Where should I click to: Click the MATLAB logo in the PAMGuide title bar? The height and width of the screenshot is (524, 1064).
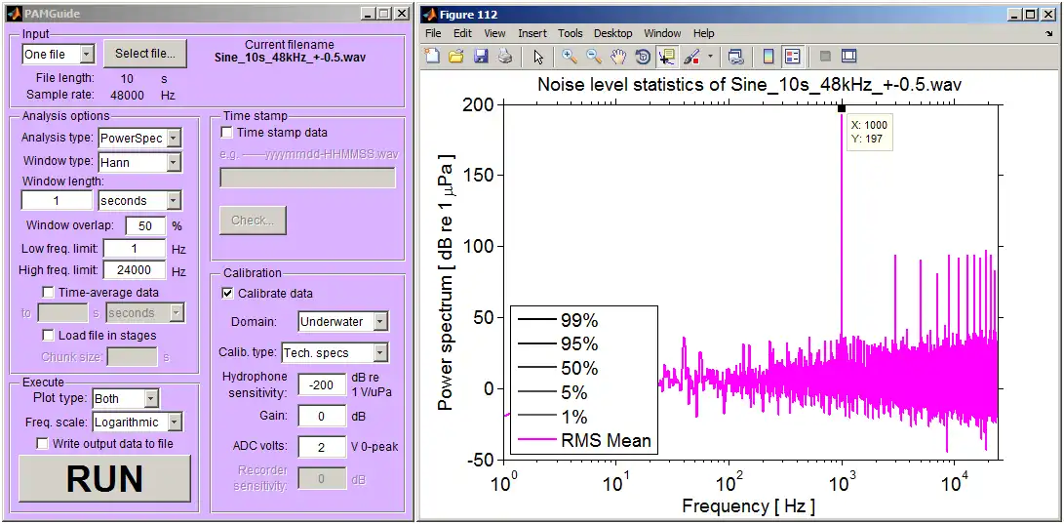point(14,14)
